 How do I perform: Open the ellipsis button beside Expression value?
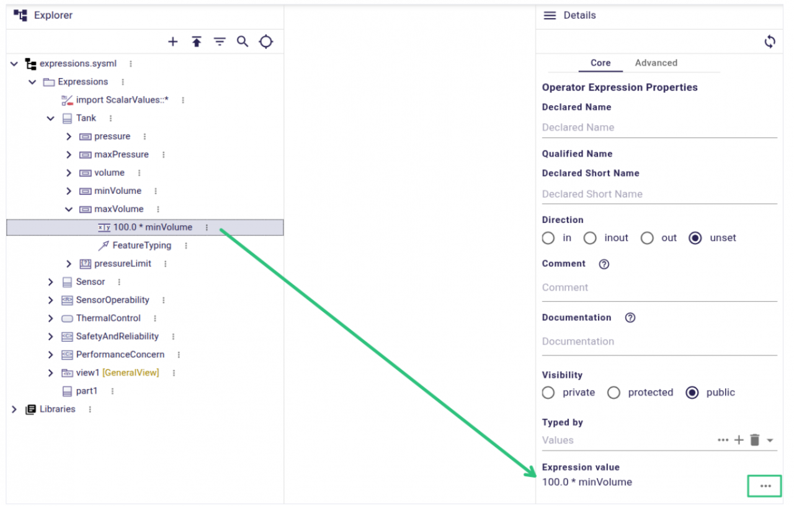(x=765, y=486)
